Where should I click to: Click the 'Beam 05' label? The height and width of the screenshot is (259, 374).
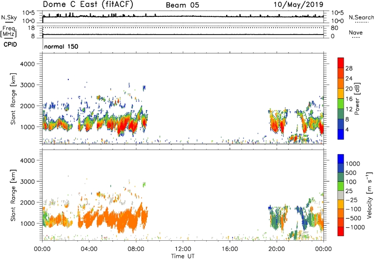[182, 5]
